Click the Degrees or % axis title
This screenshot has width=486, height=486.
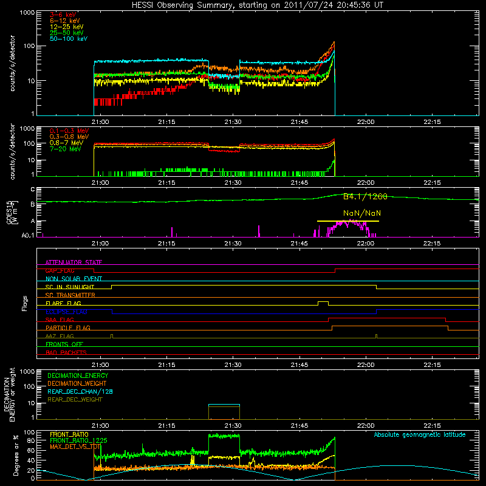coord(16,455)
